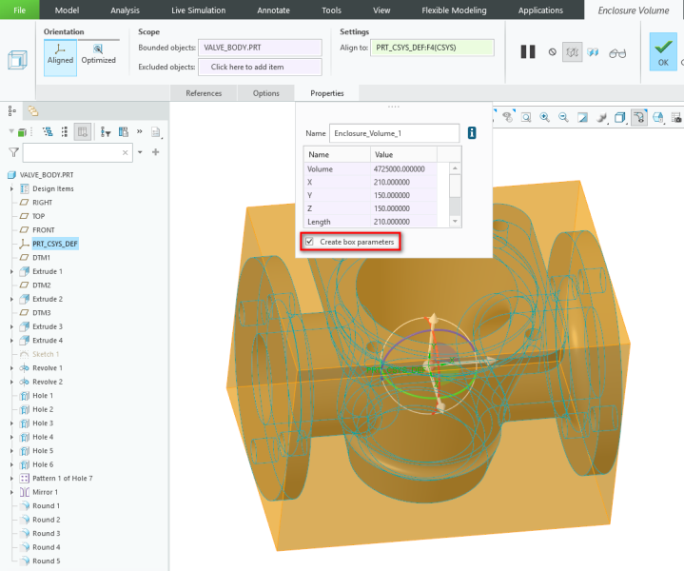This screenshot has height=571, width=684.
Task: Select Aligned orientation option
Action: 60,57
